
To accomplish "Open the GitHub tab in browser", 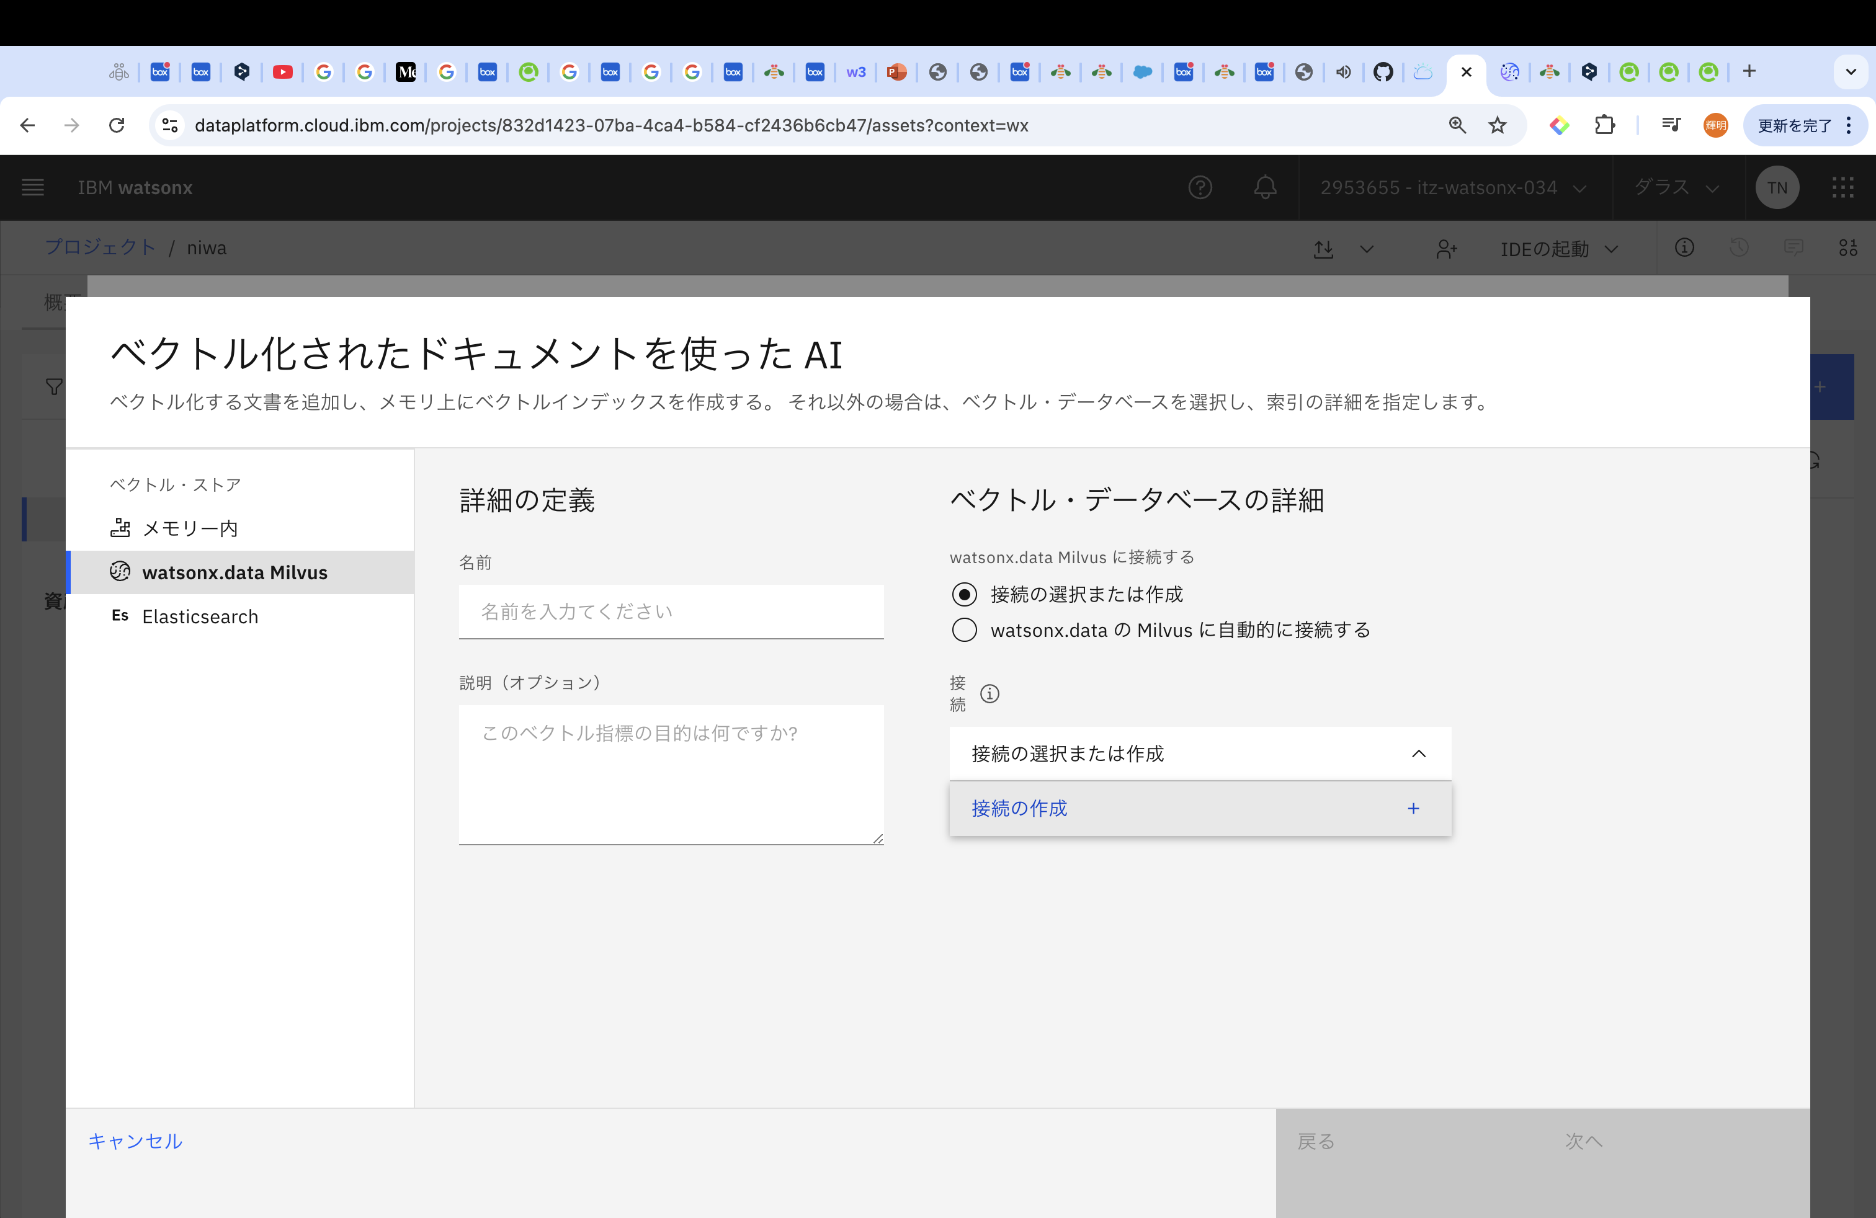I will [1383, 73].
